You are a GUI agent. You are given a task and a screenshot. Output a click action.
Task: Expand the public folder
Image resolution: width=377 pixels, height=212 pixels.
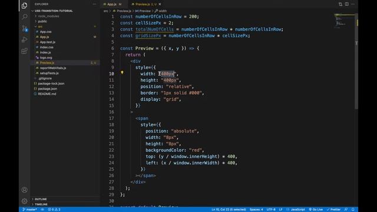click(x=42, y=21)
